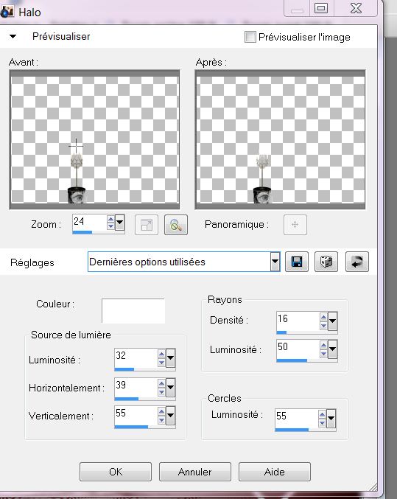397x499 pixels.
Task: Click the Annuler button
Action: 194,472
